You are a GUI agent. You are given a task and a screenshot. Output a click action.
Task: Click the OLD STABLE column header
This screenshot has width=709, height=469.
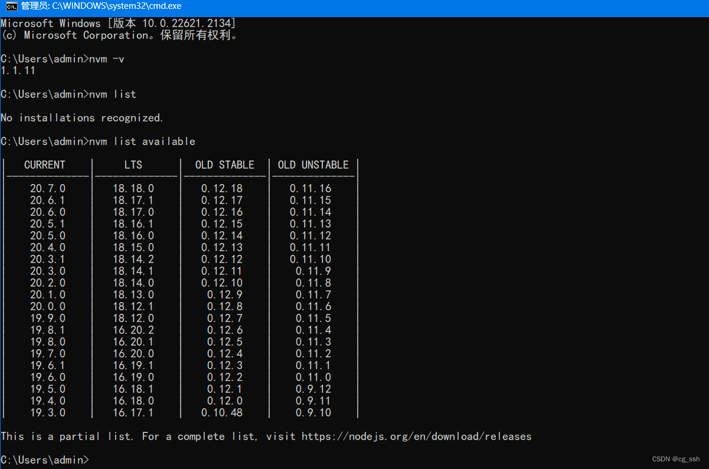point(225,165)
